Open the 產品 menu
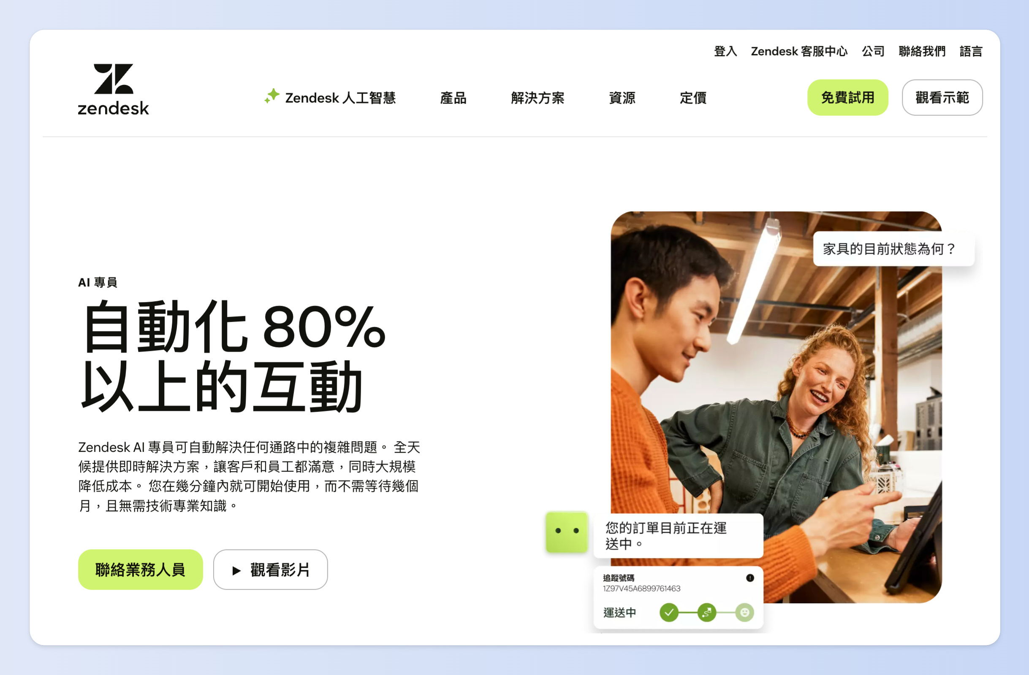 click(x=453, y=97)
